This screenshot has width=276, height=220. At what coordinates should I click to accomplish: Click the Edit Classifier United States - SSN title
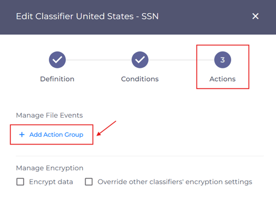[87, 16]
